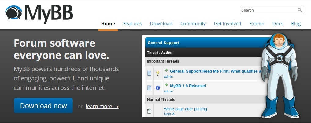Click the document icon for General Support Read Me First
311x123 pixels.
coord(149,73)
